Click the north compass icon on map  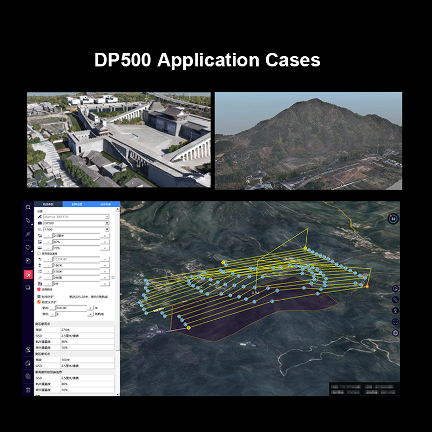pos(394,218)
